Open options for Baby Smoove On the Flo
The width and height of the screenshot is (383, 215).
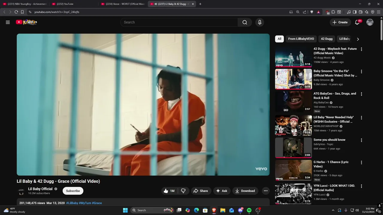361,72
